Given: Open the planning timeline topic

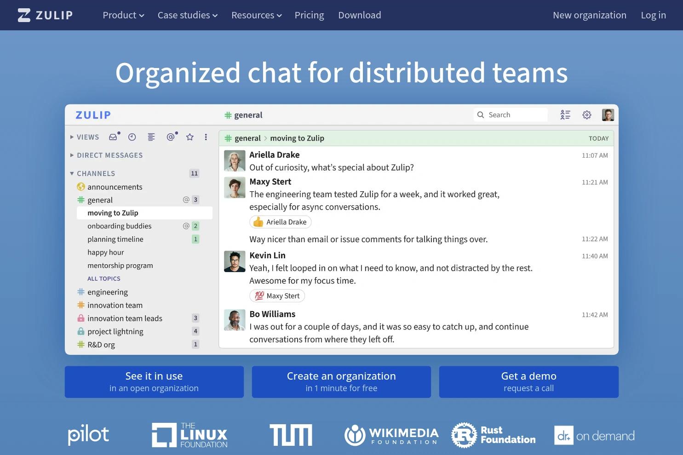Looking at the screenshot, I should [115, 239].
